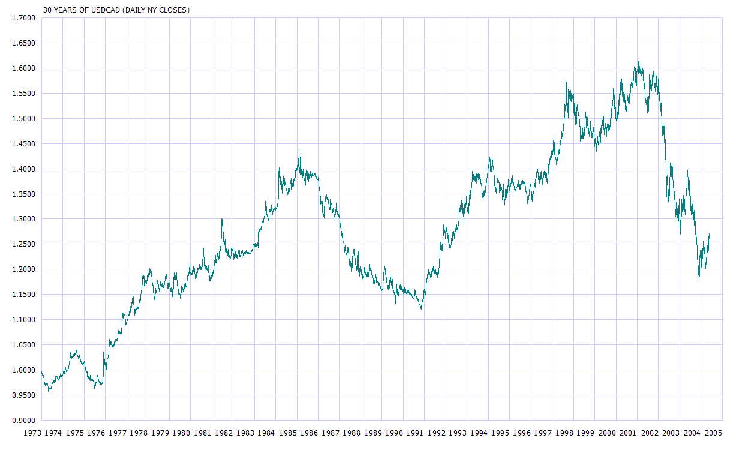Click the 1976 x-axis year label
The height and width of the screenshot is (450, 733).
[97, 433]
